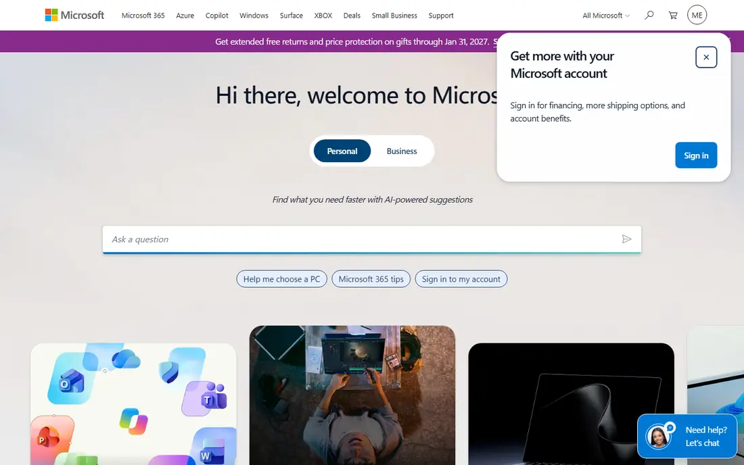Click Help me choose a PC chip
This screenshot has height=465, width=744.
(282, 279)
